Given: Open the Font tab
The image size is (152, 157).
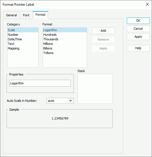Looking at the screenshot, I should [26, 15].
